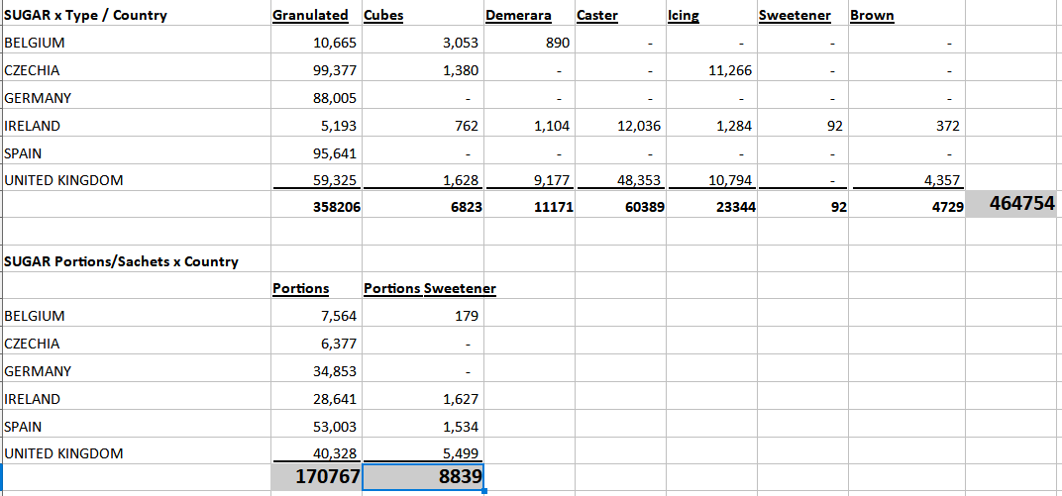This screenshot has height=496, width=1062.
Task: Select United Kingdom Caster value 48,353
Action: click(x=638, y=181)
